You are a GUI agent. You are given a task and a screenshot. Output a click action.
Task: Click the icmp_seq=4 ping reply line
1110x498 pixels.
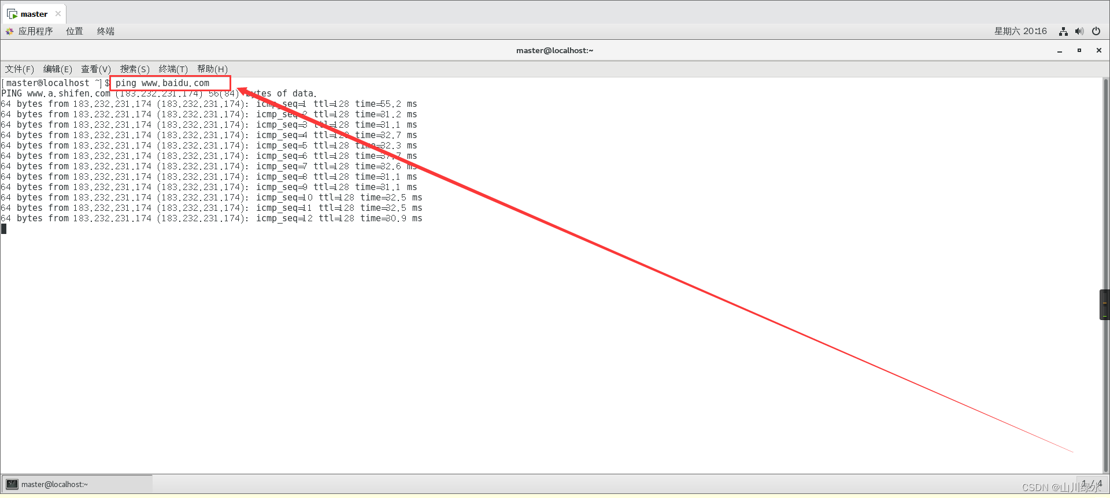click(209, 135)
